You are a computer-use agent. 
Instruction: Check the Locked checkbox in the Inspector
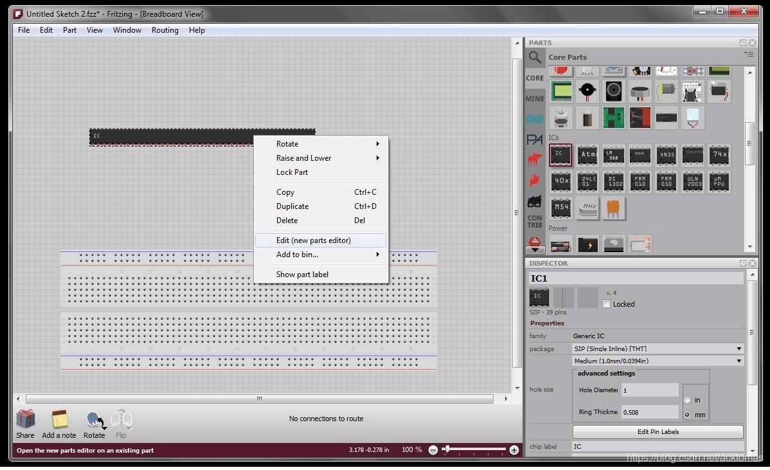pos(606,303)
